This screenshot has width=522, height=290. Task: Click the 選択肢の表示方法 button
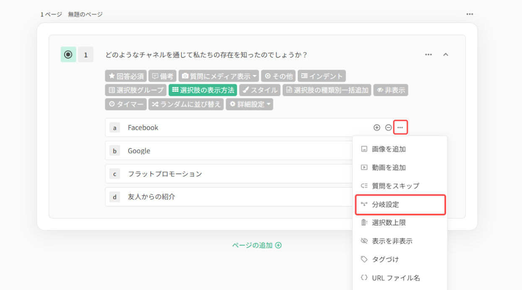click(203, 90)
